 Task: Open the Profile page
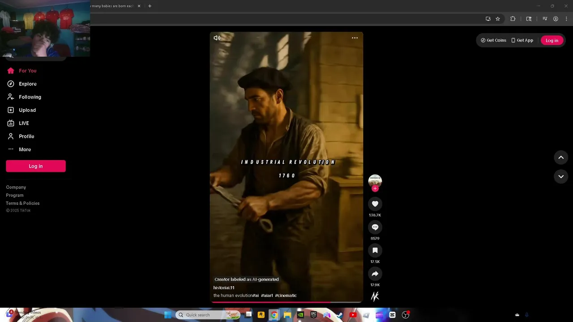21,136
